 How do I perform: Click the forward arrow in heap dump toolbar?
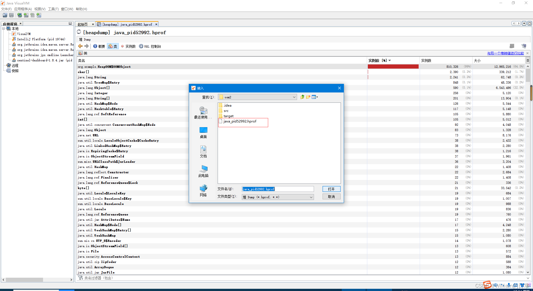click(x=87, y=46)
